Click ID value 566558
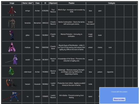 click(x=45, y=48)
